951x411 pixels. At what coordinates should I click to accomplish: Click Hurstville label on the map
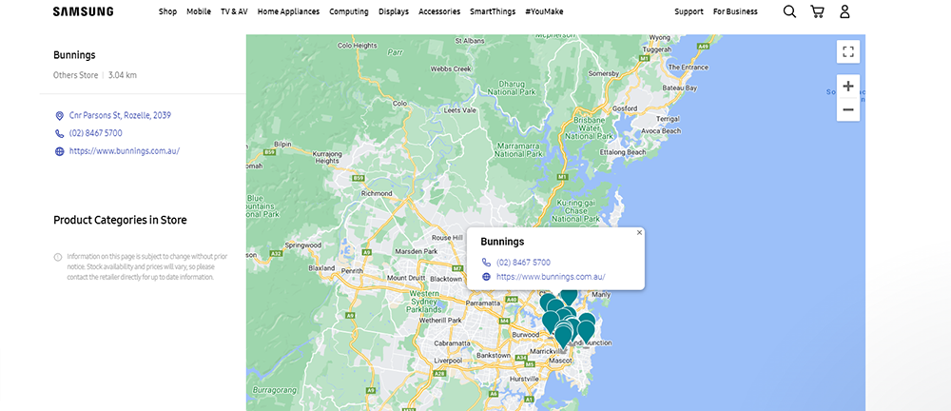[x=525, y=379]
